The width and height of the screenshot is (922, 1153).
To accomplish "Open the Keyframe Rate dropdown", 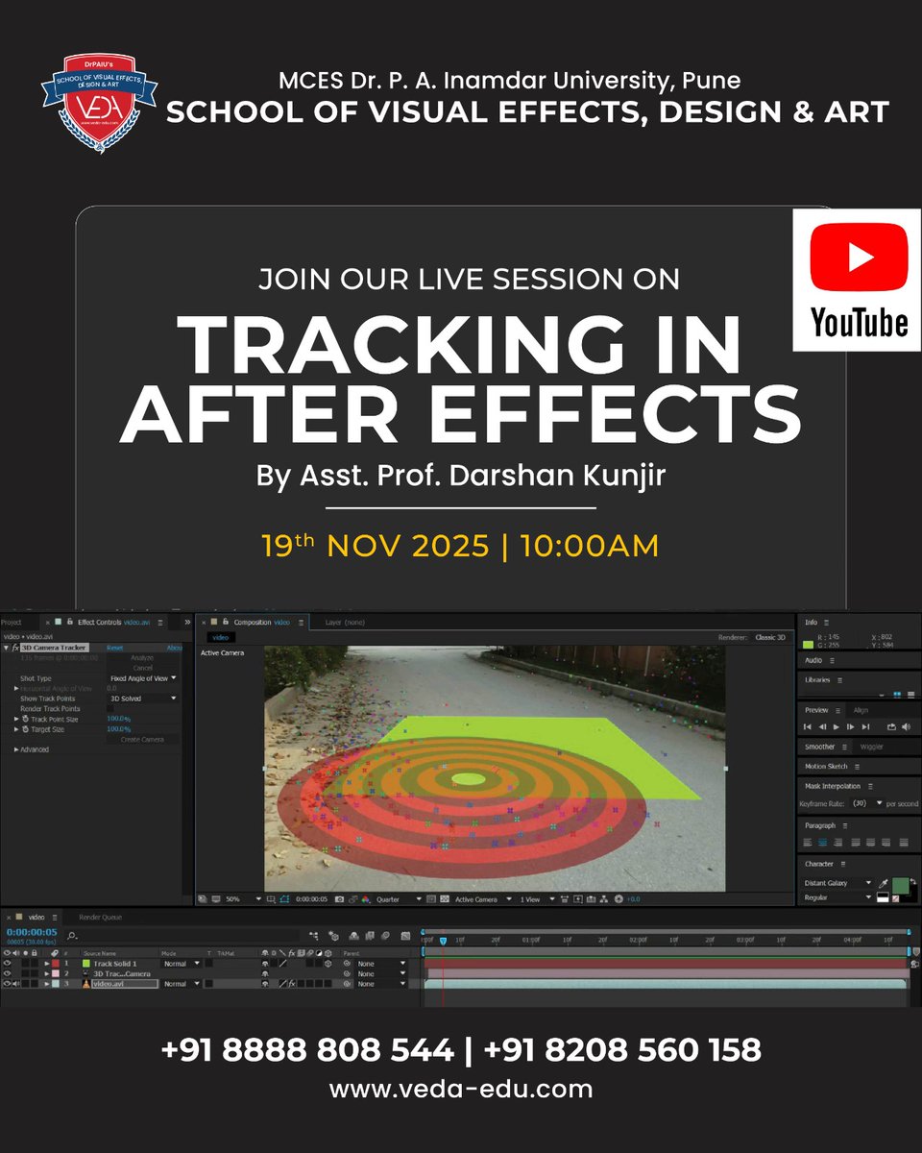I will [x=867, y=803].
